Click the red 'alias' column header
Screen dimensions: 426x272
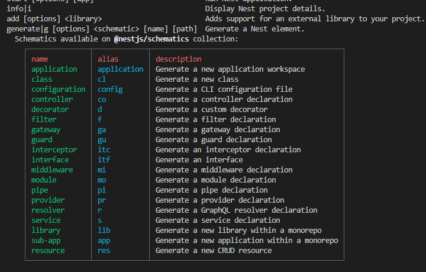tap(108, 59)
